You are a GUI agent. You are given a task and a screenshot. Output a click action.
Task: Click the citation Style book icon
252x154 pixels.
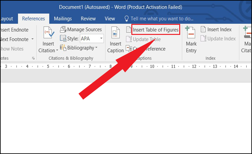coord(63,38)
